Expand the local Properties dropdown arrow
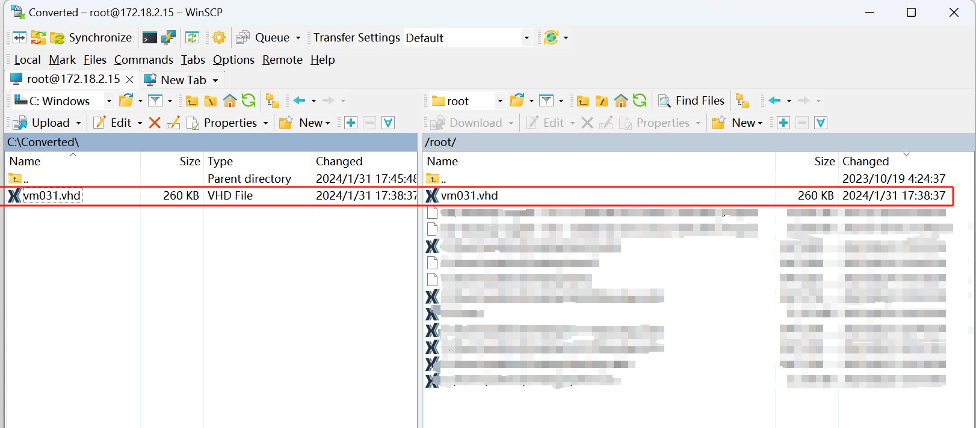Image resolution: width=976 pixels, height=428 pixels. click(x=265, y=123)
